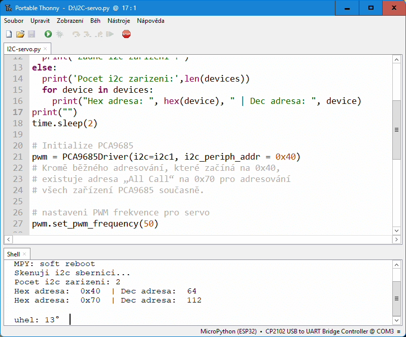Click line number 27 in the gutter

click(18, 223)
